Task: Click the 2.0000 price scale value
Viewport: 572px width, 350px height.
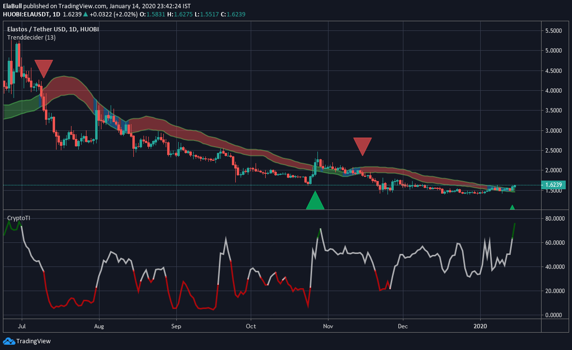Action: click(x=553, y=170)
